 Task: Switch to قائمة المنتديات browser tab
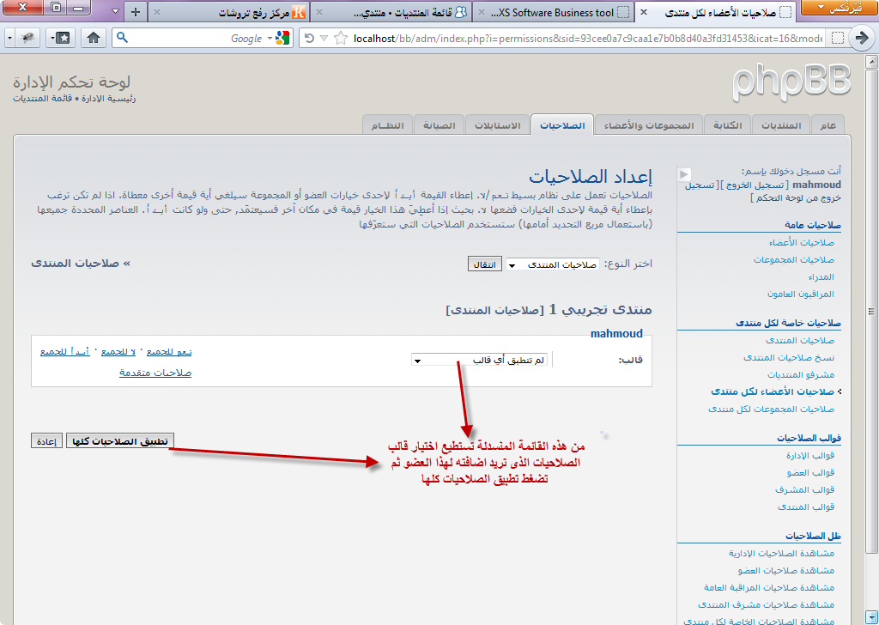click(x=391, y=12)
